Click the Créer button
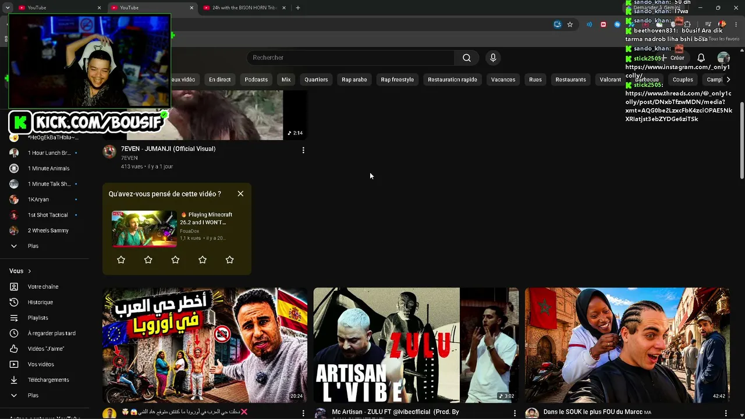 click(673, 58)
